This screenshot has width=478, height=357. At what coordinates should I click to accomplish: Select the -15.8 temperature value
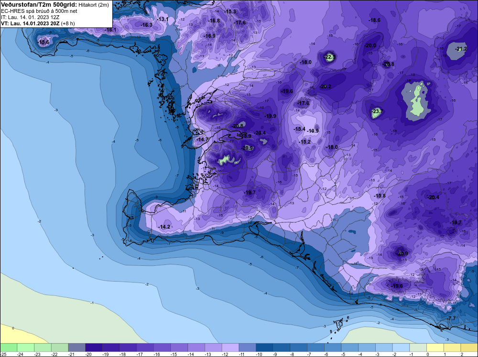coord(380,196)
